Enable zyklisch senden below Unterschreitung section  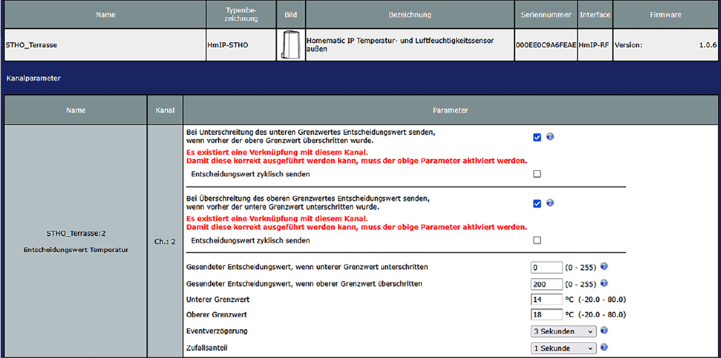pyautogui.click(x=537, y=174)
